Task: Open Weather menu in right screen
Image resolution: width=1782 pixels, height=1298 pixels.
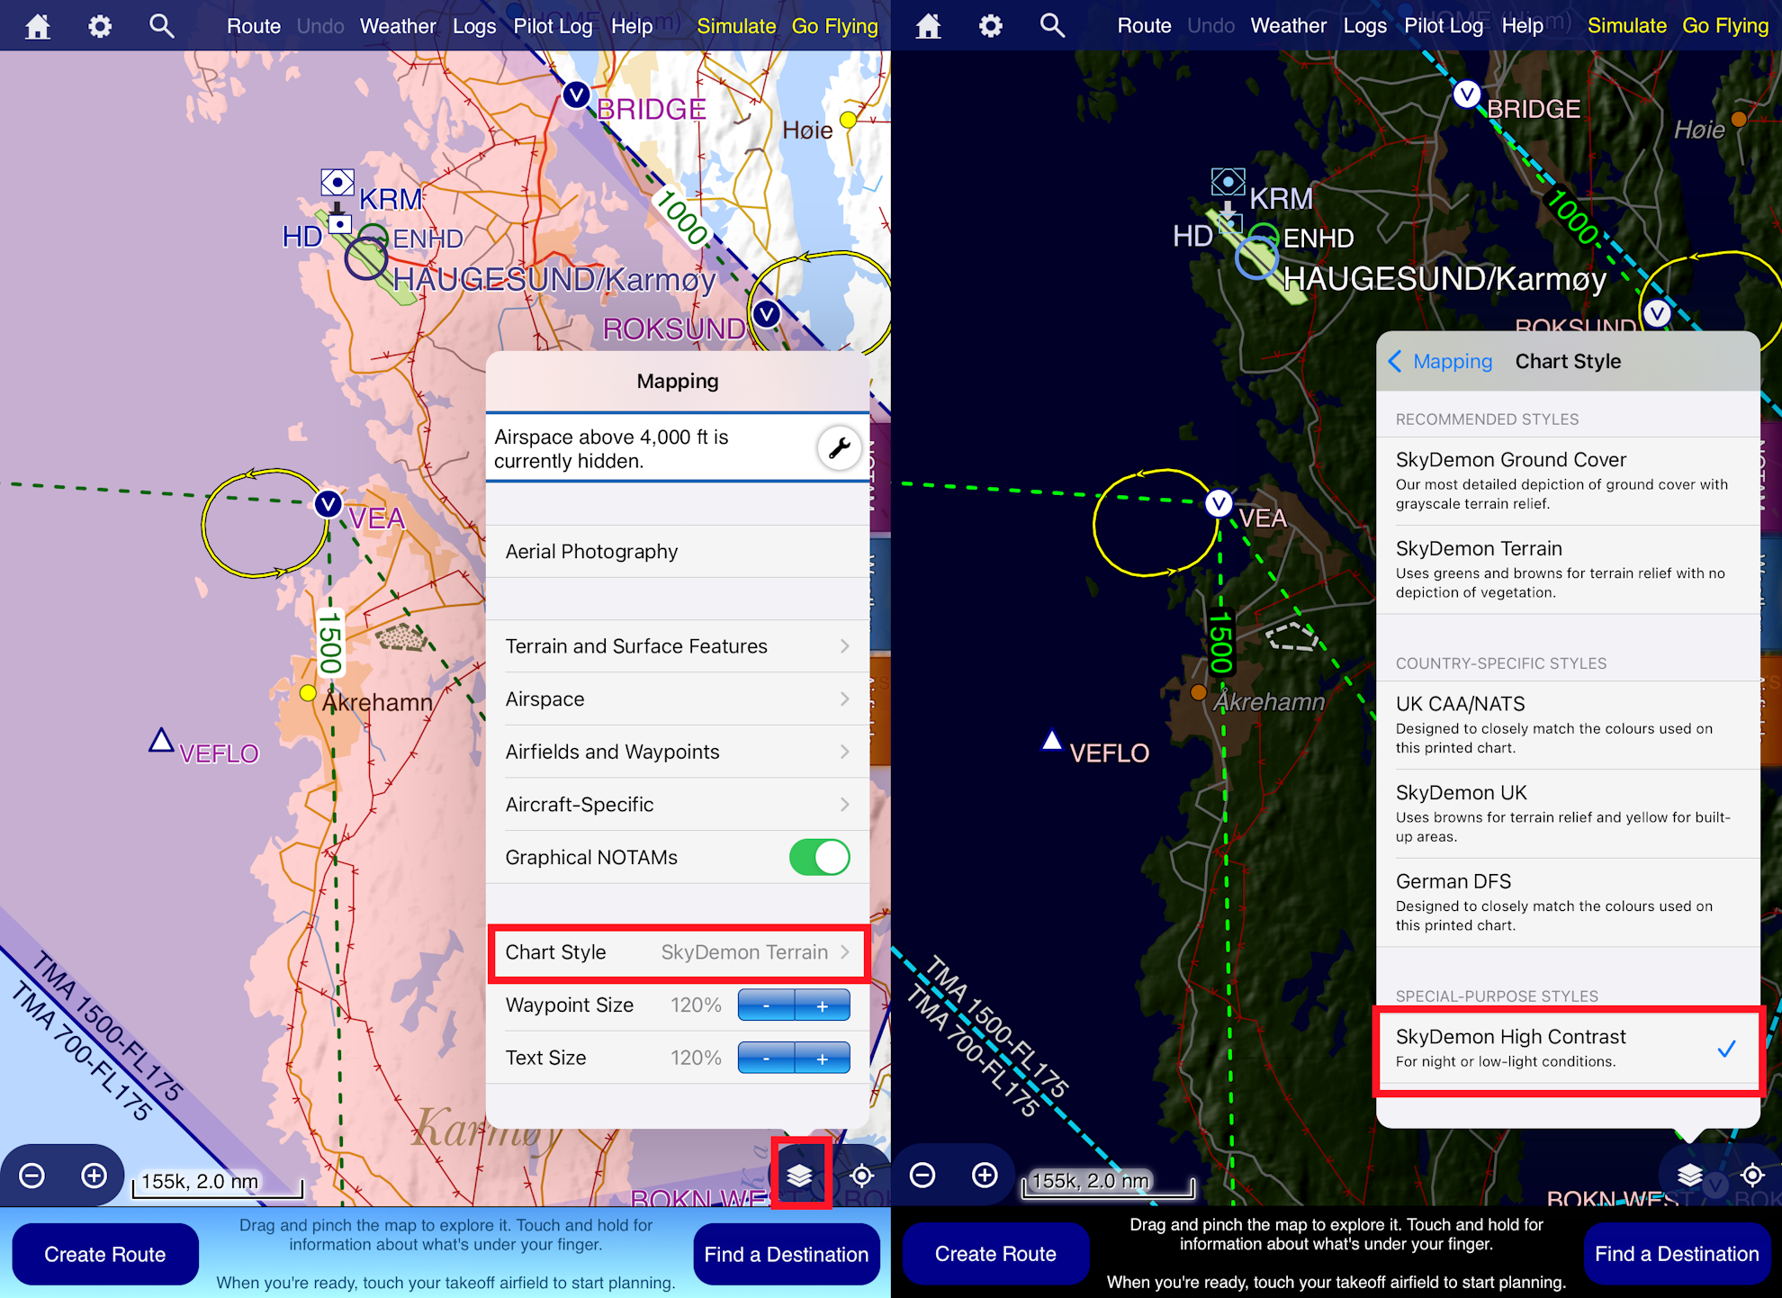Action: click(1289, 26)
